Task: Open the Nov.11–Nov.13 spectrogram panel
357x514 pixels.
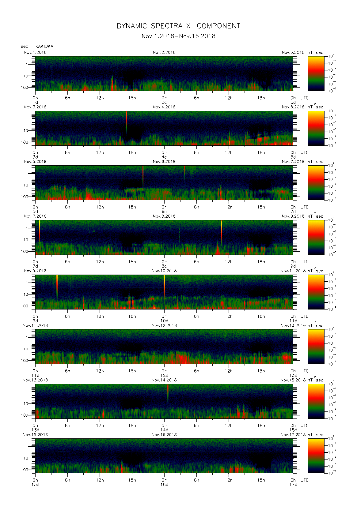Action: coord(164,347)
